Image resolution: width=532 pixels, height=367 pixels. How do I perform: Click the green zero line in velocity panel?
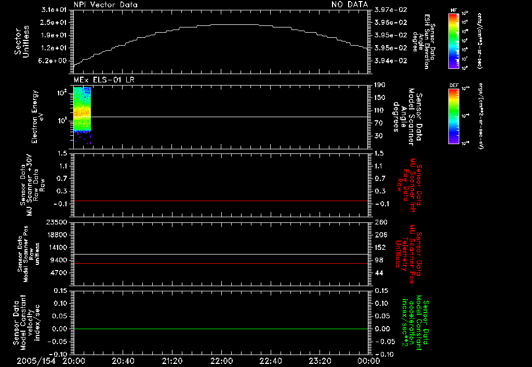221,329
